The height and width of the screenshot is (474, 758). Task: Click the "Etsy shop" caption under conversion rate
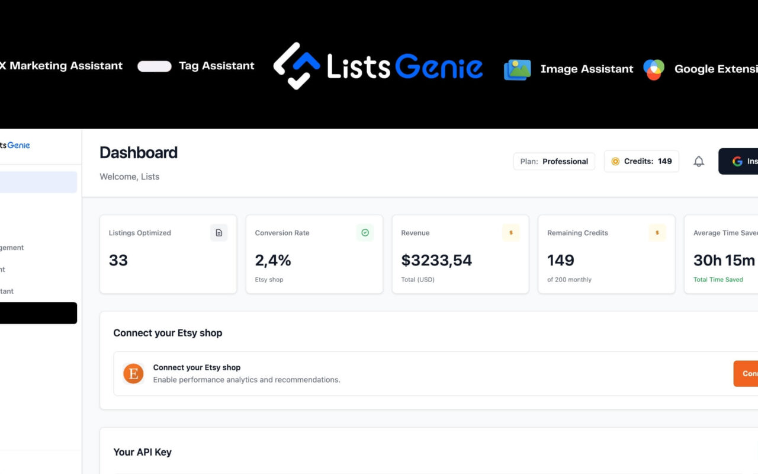coord(269,280)
